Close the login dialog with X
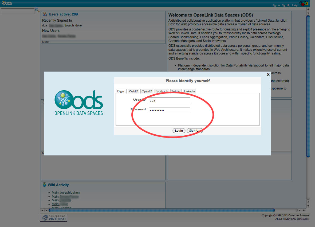The height and width of the screenshot is (227, 315). click(x=268, y=75)
